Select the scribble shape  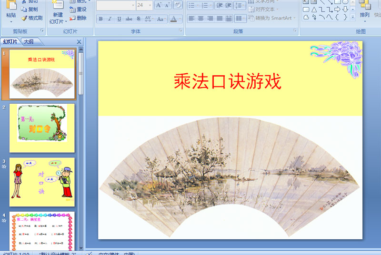314,17
